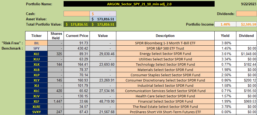Click the XLF shares held cell 1,447
The height and width of the screenshot is (115, 257).
[x=56, y=102]
